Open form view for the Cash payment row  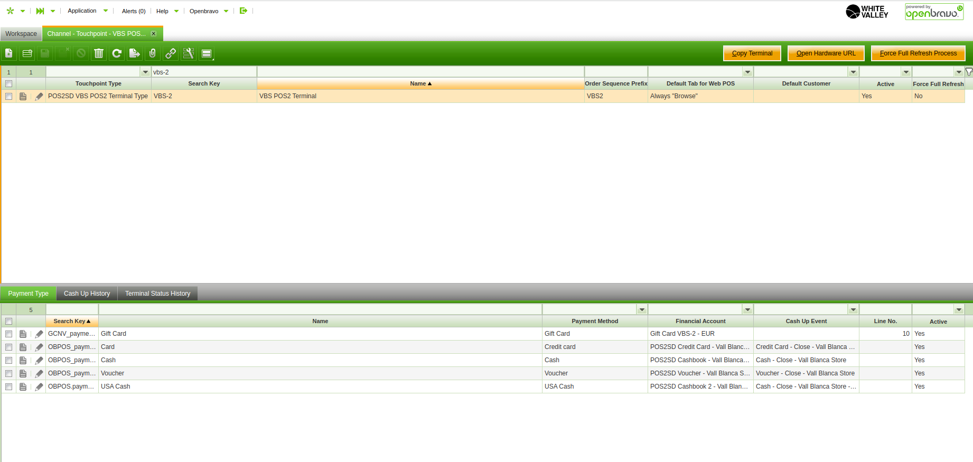tap(23, 360)
